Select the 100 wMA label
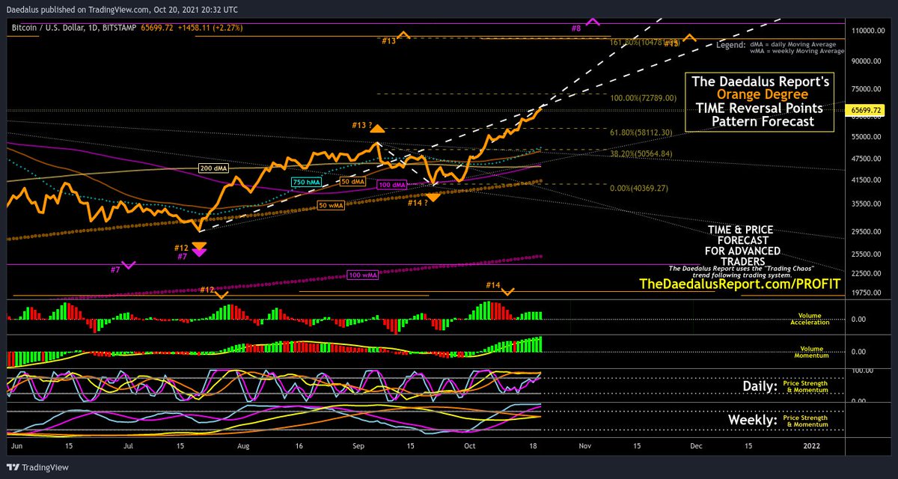The width and height of the screenshot is (898, 479). tap(364, 276)
